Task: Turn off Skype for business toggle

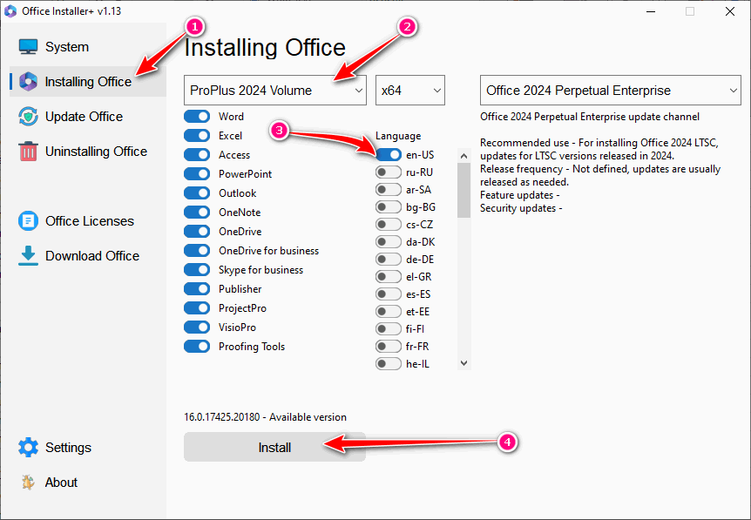Action: (x=197, y=269)
